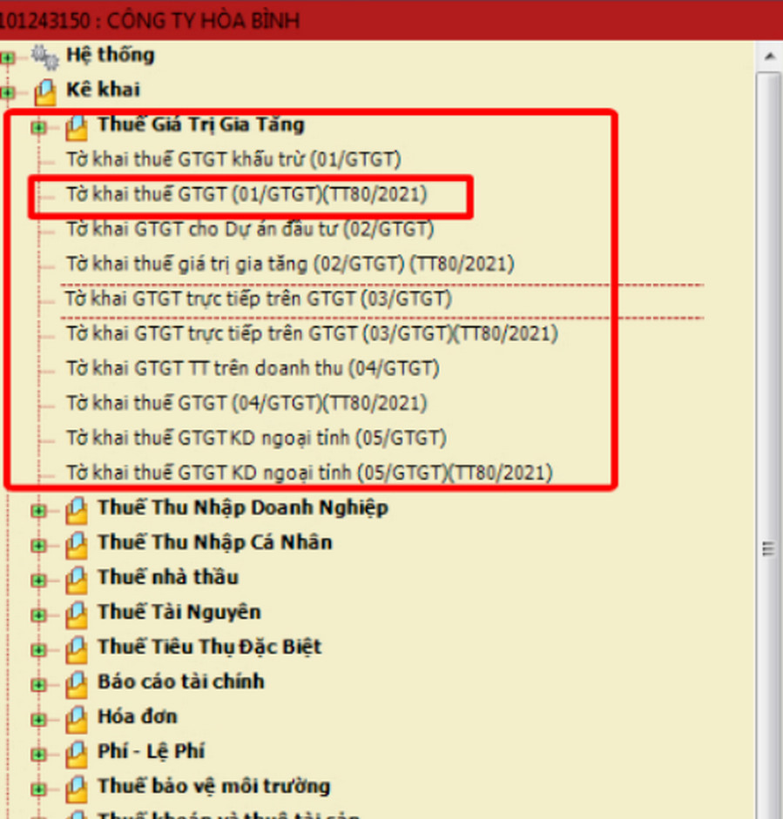
Task: Select the Thuế Thu Nhập Doanh Nghiệp label
Action: (x=243, y=507)
